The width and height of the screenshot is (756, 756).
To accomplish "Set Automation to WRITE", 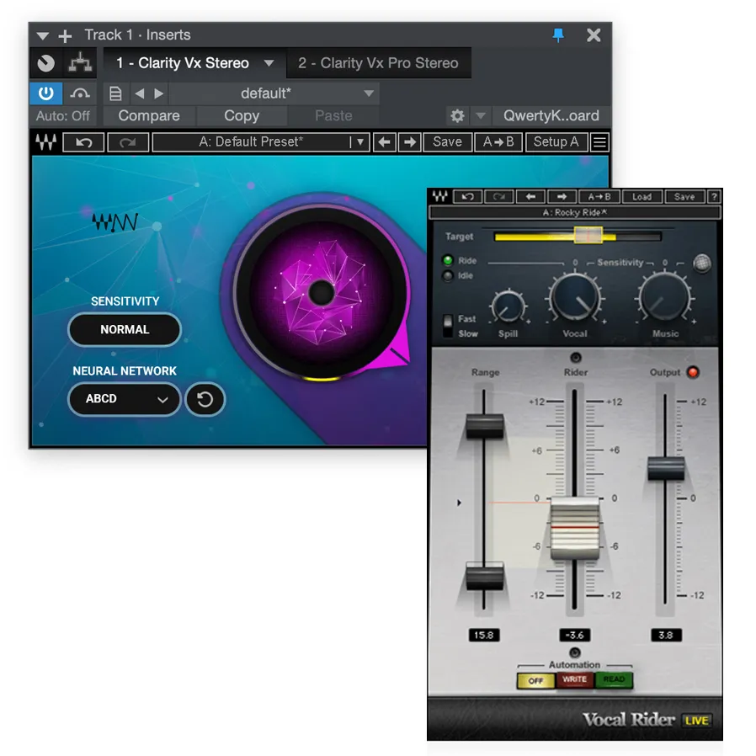I will tap(574, 680).
